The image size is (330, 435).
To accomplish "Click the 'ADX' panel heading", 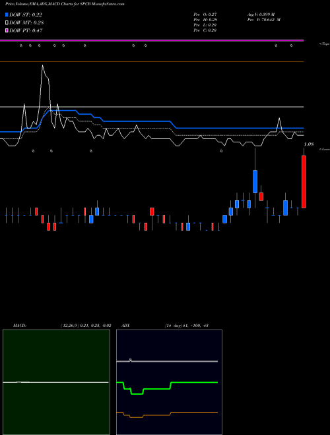I will pos(125,326).
